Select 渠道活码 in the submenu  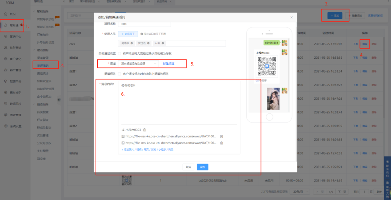[x=43, y=66]
